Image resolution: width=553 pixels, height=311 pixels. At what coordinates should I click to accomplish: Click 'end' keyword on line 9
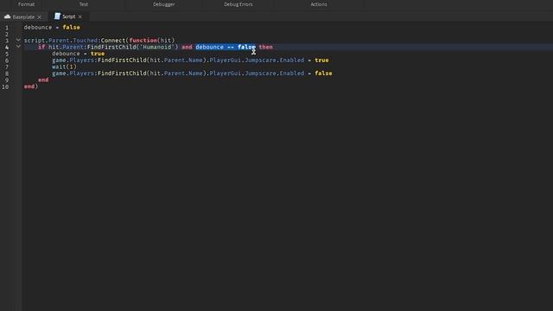click(x=43, y=80)
